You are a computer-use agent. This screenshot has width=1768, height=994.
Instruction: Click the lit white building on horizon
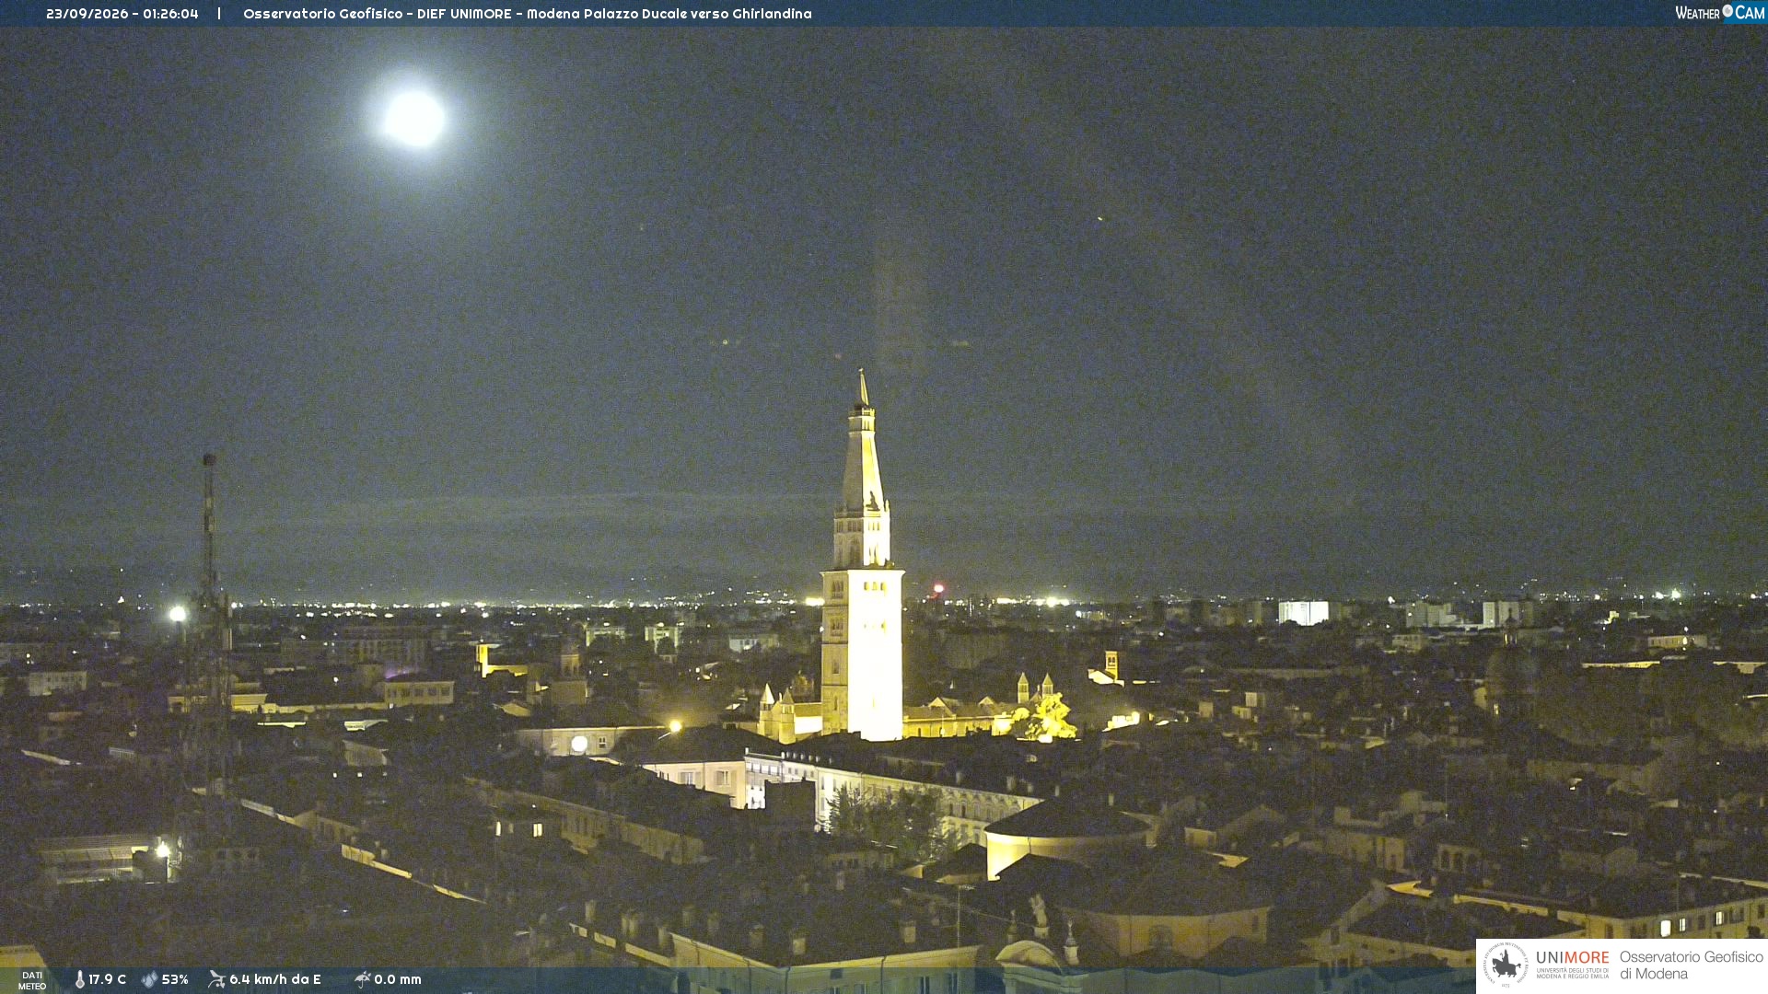(x=1303, y=612)
